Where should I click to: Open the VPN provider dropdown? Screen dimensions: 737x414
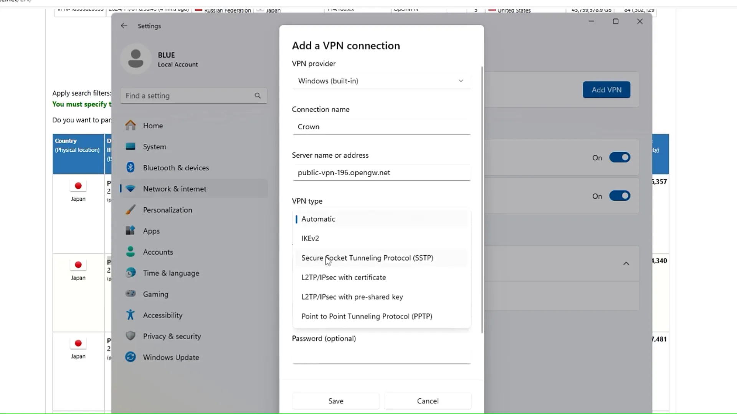(382, 81)
